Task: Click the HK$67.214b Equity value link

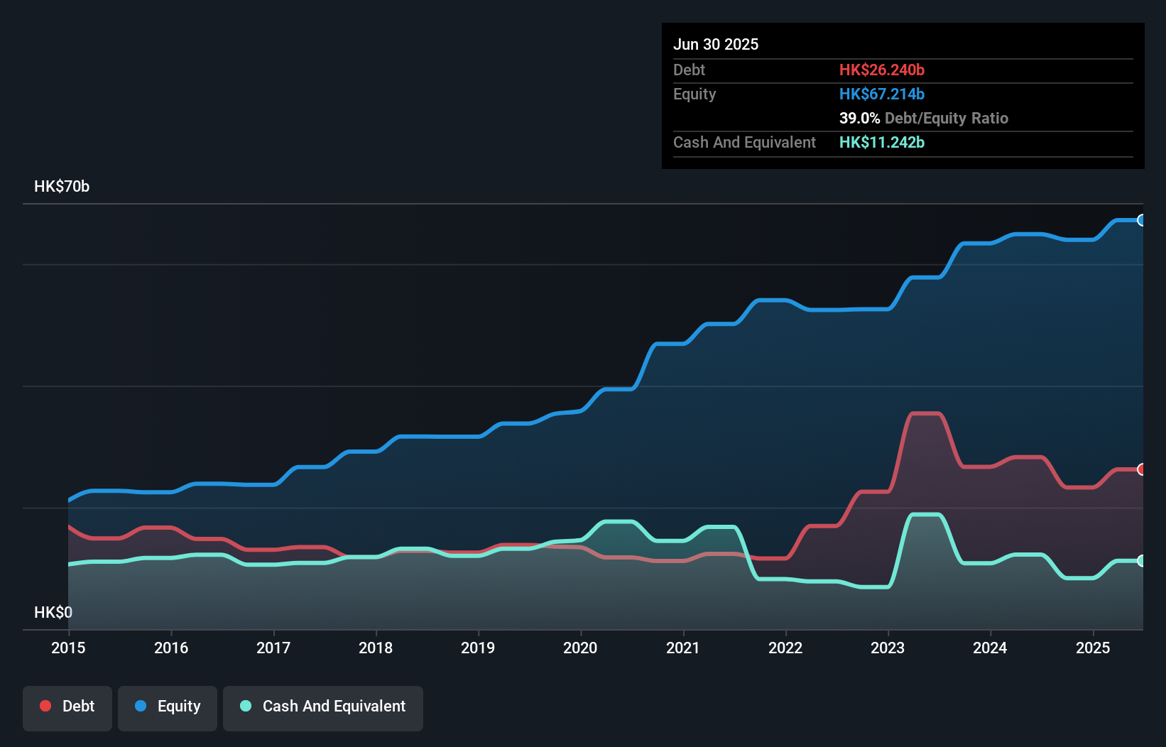Action: coord(882,94)
